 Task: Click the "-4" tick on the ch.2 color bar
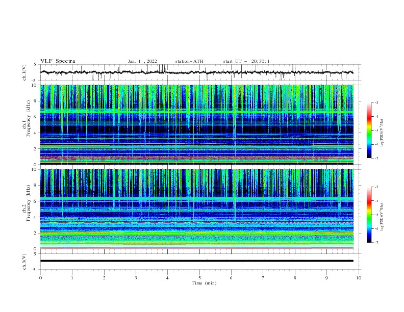[x=376, y=201]
